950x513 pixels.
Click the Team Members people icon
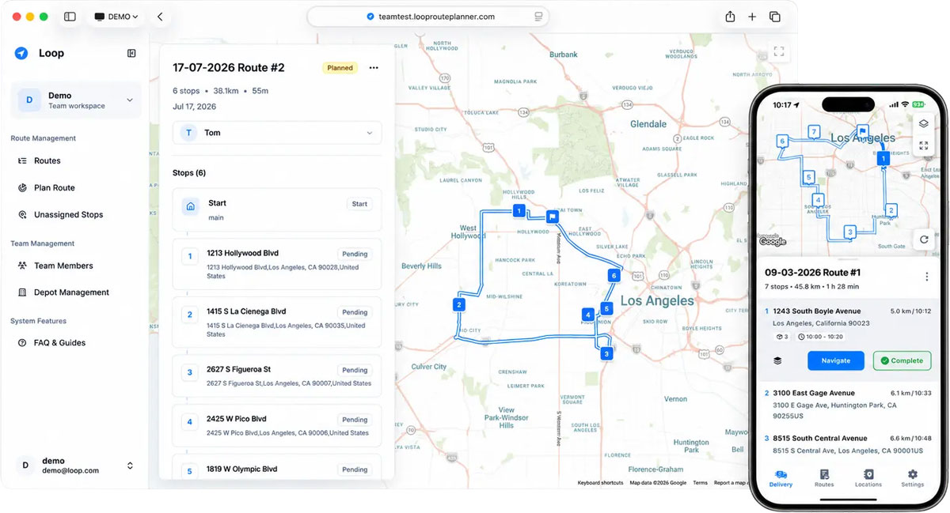coord(22,266)
